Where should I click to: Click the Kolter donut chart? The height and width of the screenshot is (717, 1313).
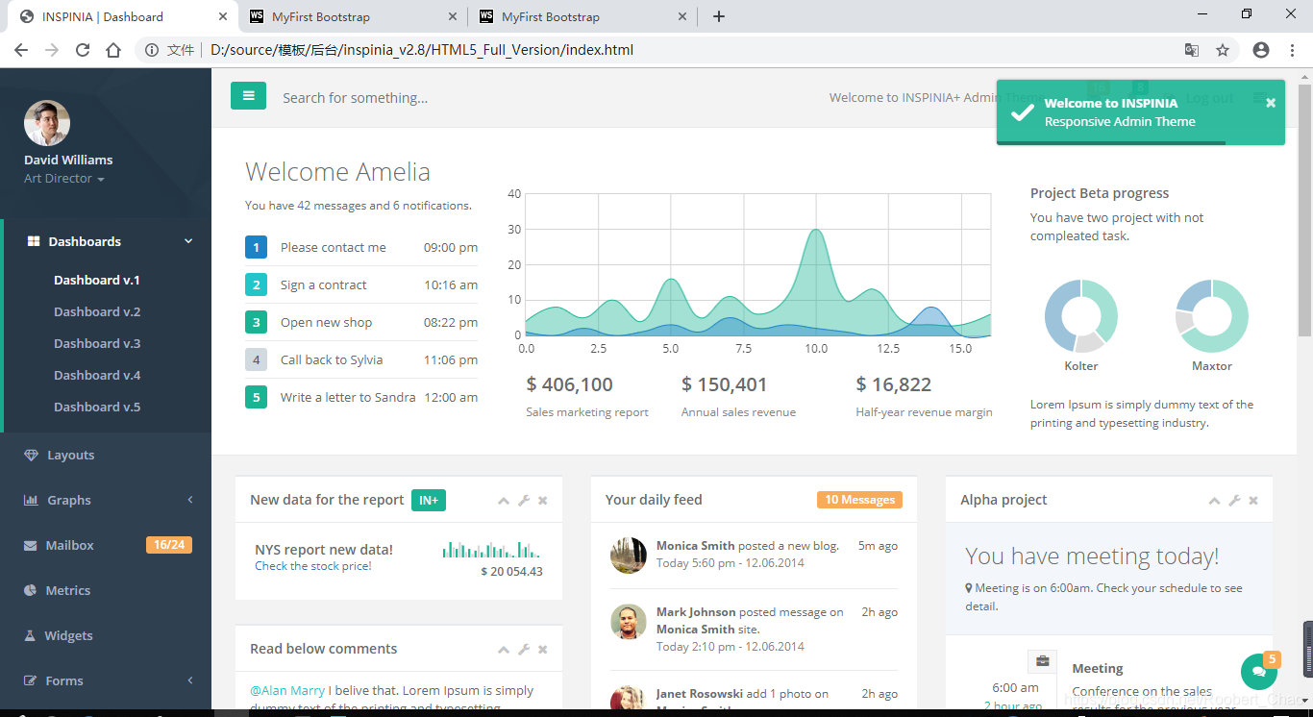click(x=1081, y=315)
